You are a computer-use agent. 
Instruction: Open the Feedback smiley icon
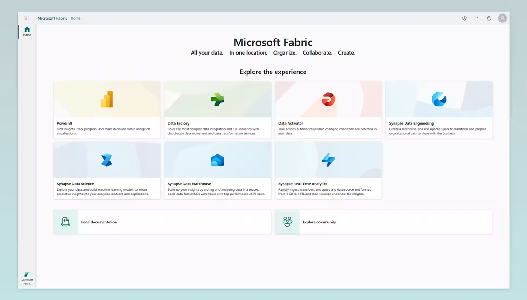click(x=489, y=18)
